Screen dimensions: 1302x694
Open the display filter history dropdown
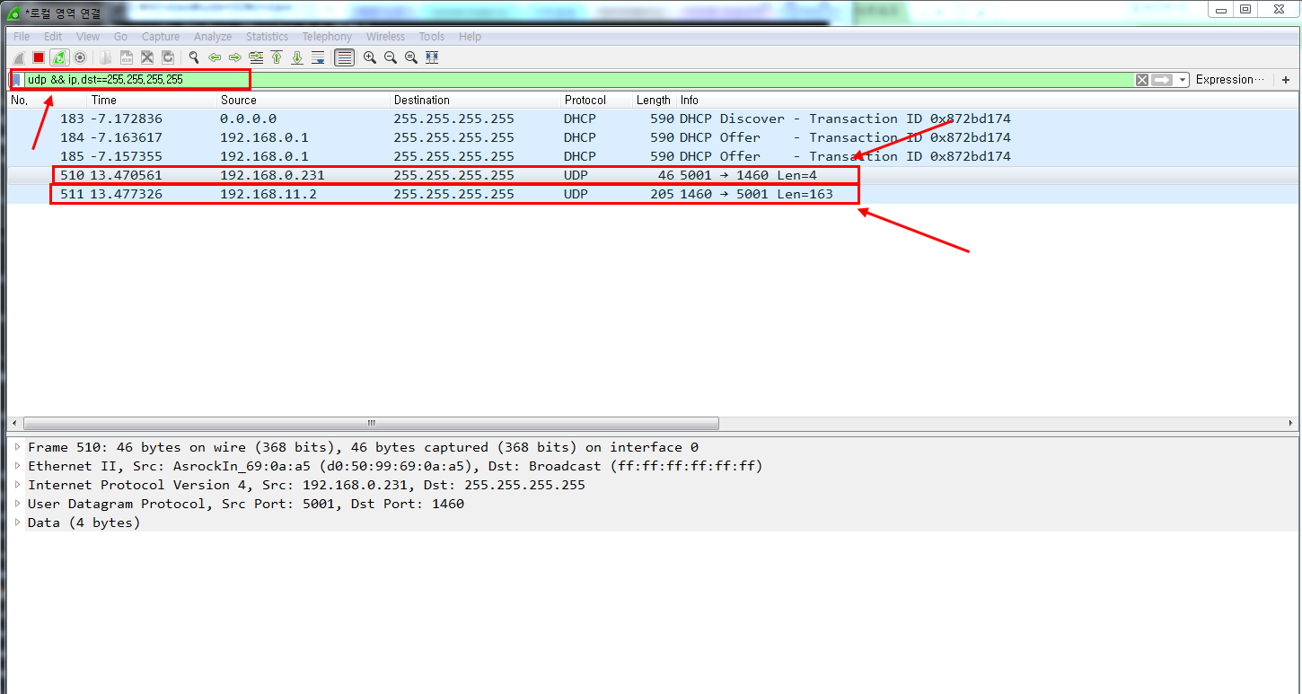click(x=1183, y=80)
